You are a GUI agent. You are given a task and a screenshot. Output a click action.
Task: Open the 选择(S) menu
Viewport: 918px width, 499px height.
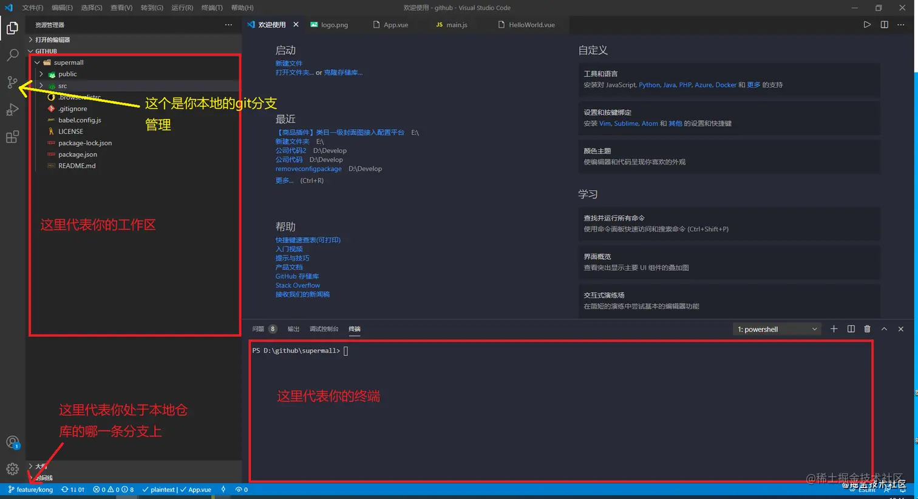tap(92, 8)
